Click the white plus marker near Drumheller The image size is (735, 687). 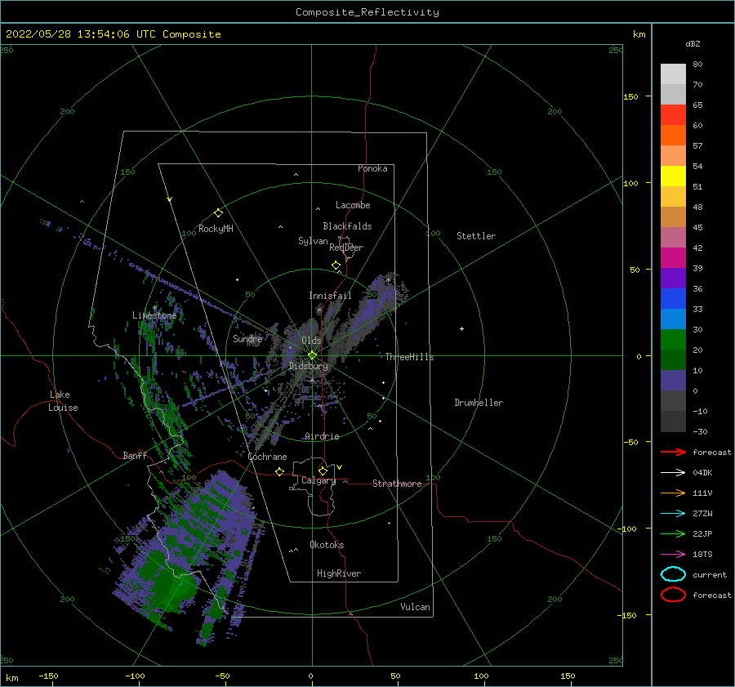[461, 328]
